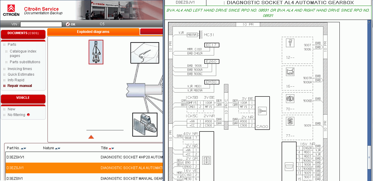Switch to the red tab beside Exploded diagrams
This screenshot has width=373, height=181.
(x=151, y=32)
